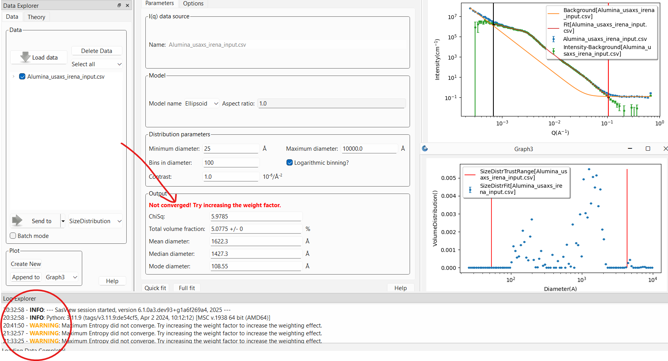Click the Send to arrow icon
The width and height of the screenshot is (668, 361).
coord(17,220)
